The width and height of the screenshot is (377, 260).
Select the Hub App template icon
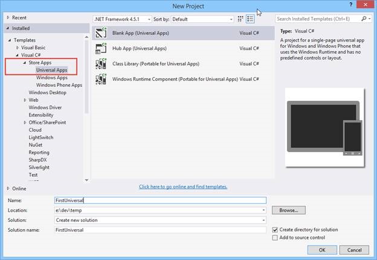click(101, 48)
